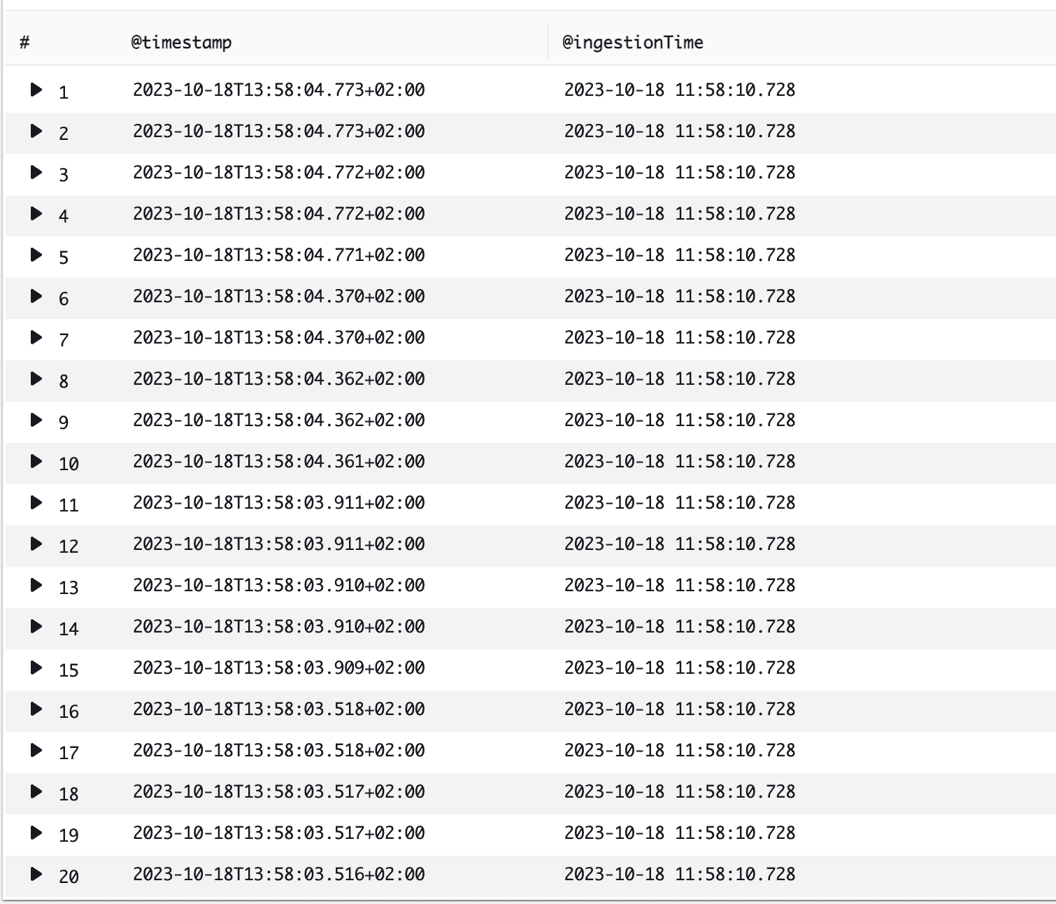
Task: Select timestamp 13:58:03.911+02:00 in row 11
Action: (279, 503)
